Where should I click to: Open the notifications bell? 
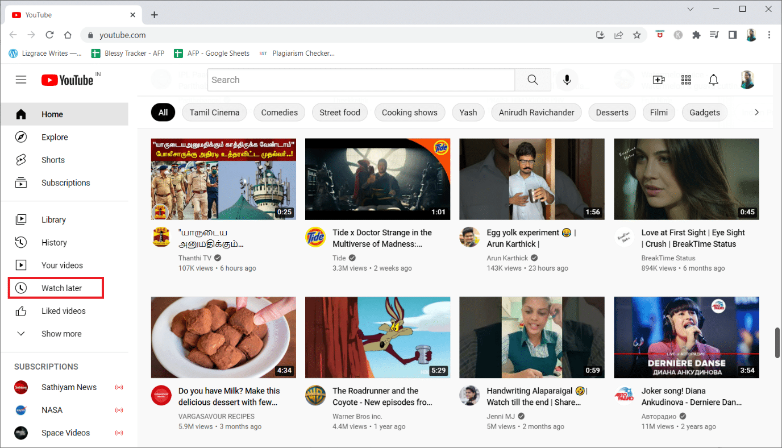[714, 80]
